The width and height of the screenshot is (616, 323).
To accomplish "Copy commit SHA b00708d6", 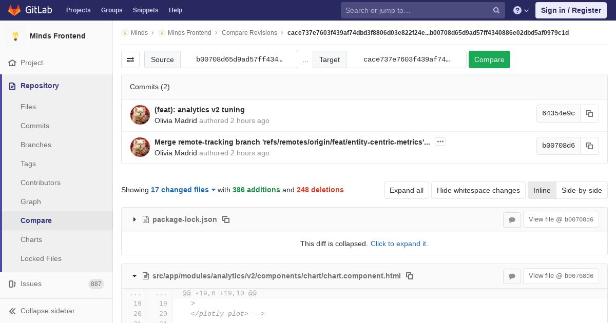I will pos(589,146).
